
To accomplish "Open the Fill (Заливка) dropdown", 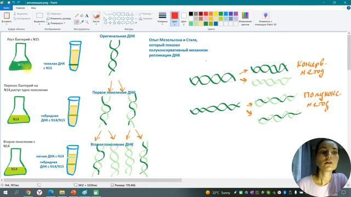I will (x=146, y=19).
